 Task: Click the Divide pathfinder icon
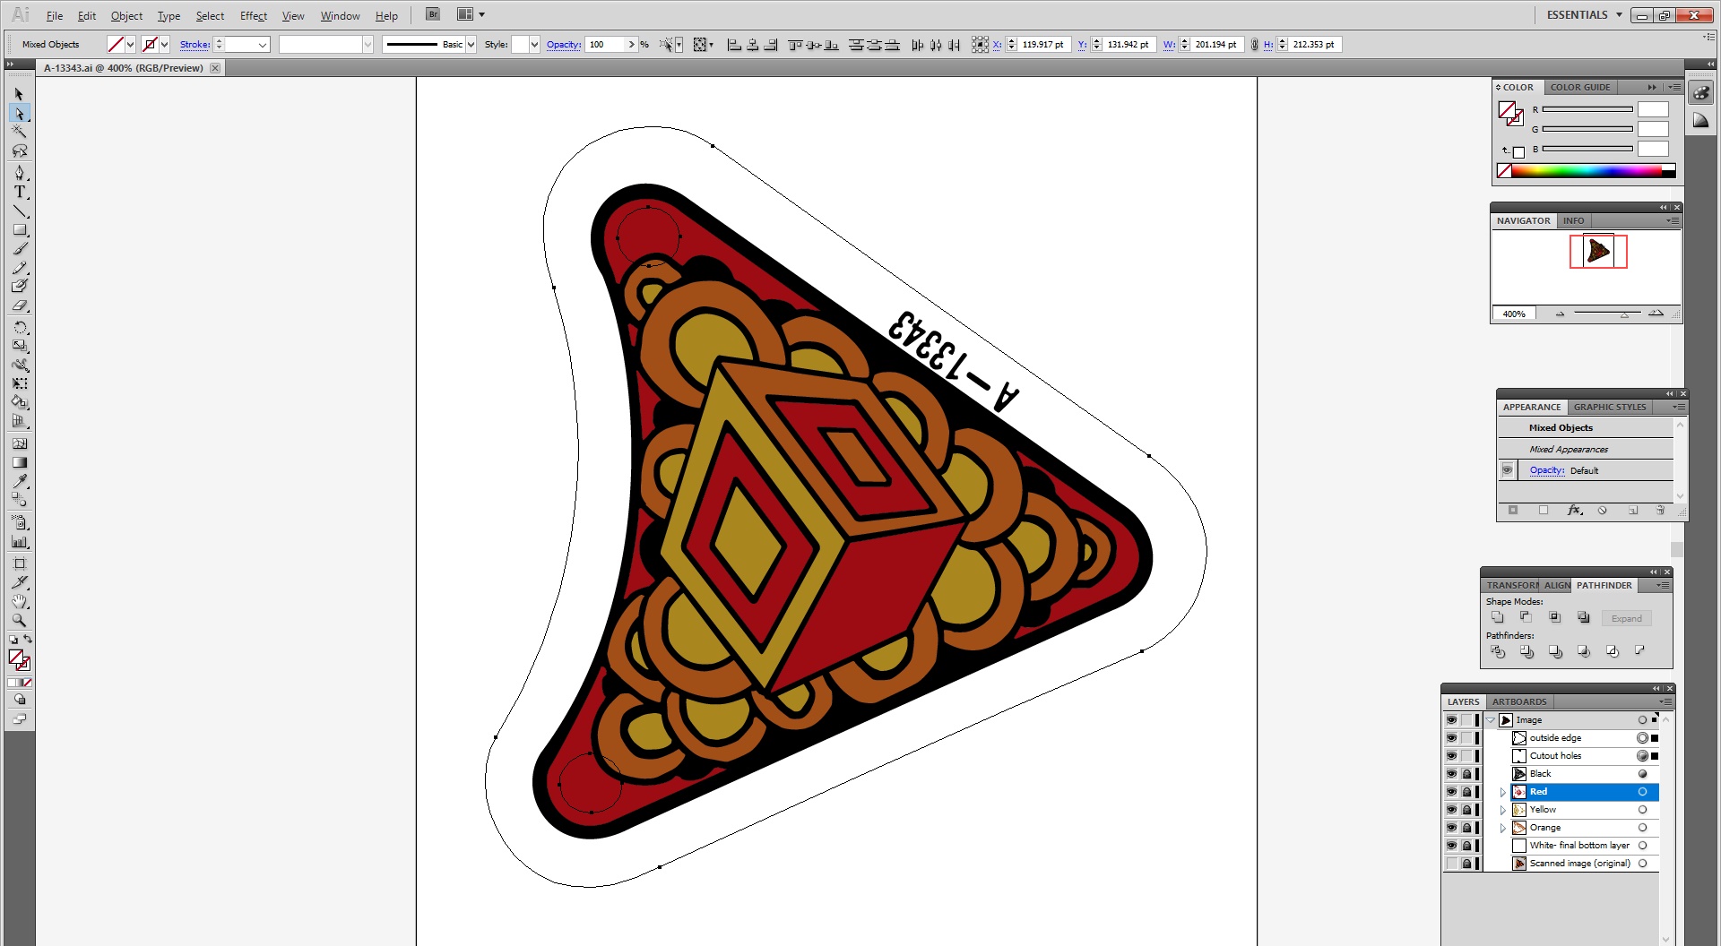tap(1497, 651)
